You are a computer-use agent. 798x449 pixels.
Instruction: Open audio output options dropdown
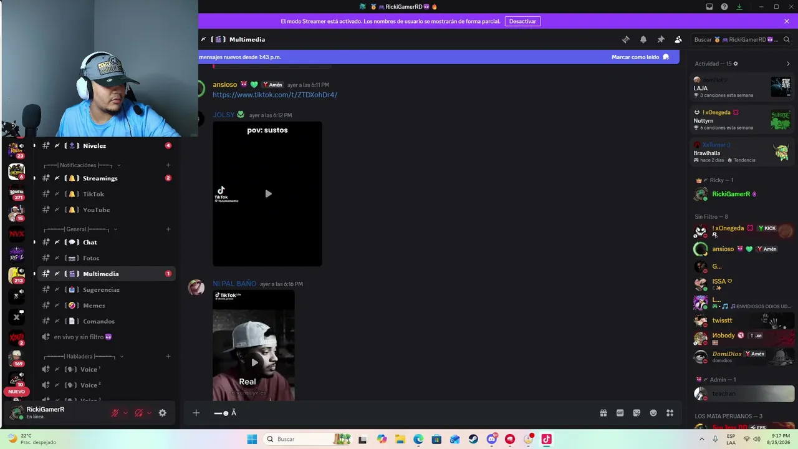[149, 413]
